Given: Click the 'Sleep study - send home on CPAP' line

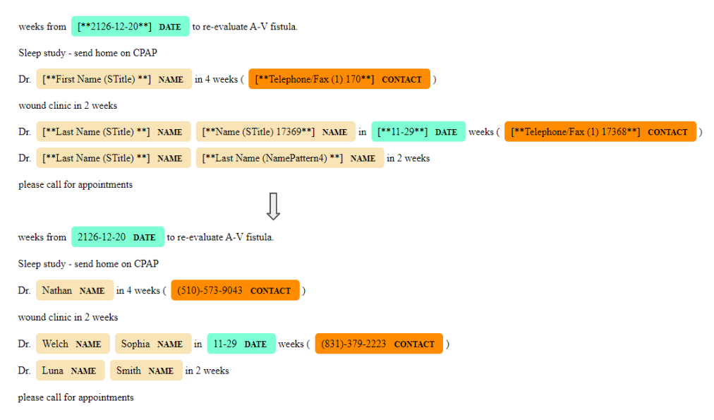Looking at the screenshot, I should point(87,52).
